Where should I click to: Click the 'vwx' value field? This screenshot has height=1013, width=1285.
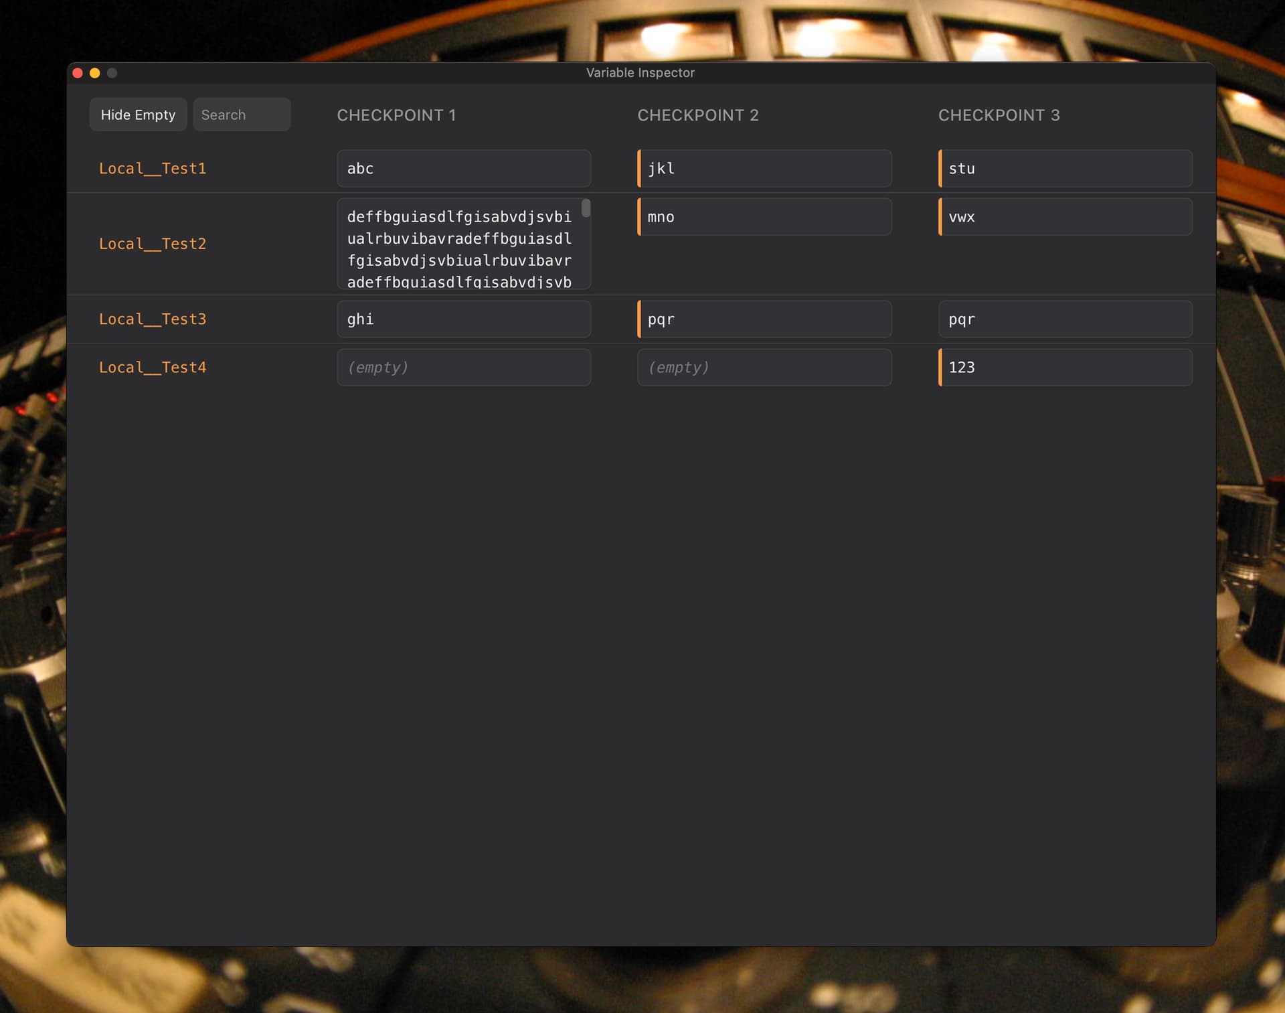click(x=1065, y=217)
